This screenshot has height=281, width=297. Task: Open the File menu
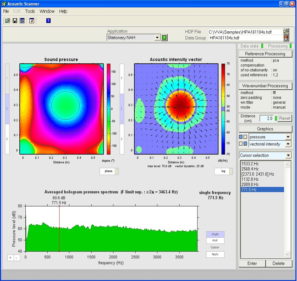[x=6, y=11]
